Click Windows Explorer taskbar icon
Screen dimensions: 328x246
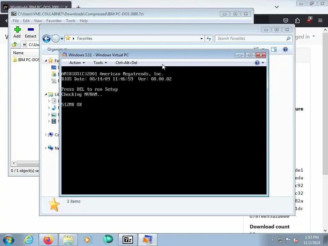pos(68,240)
